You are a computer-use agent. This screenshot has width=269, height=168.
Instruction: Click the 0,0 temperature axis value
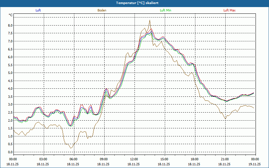(10, 152)
